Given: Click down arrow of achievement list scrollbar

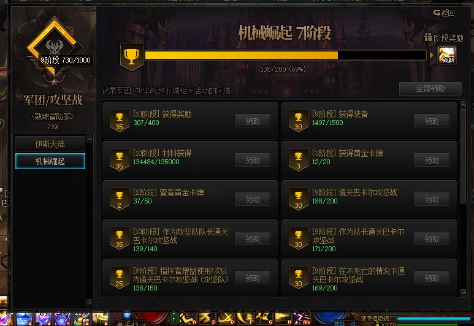Looking at the screenshot, I should point(463,292).
